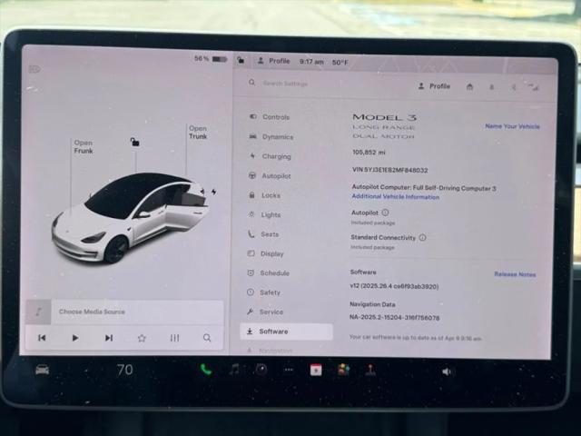This screenshot has height=436, width=581.
Task: Open the green Phone app icon
Action: [206, 370]
